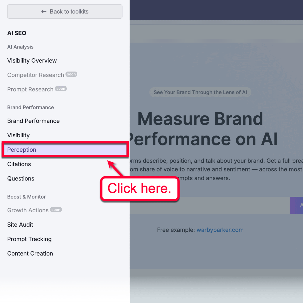Select Growth Actions in sidebar

tap(28, 210)
